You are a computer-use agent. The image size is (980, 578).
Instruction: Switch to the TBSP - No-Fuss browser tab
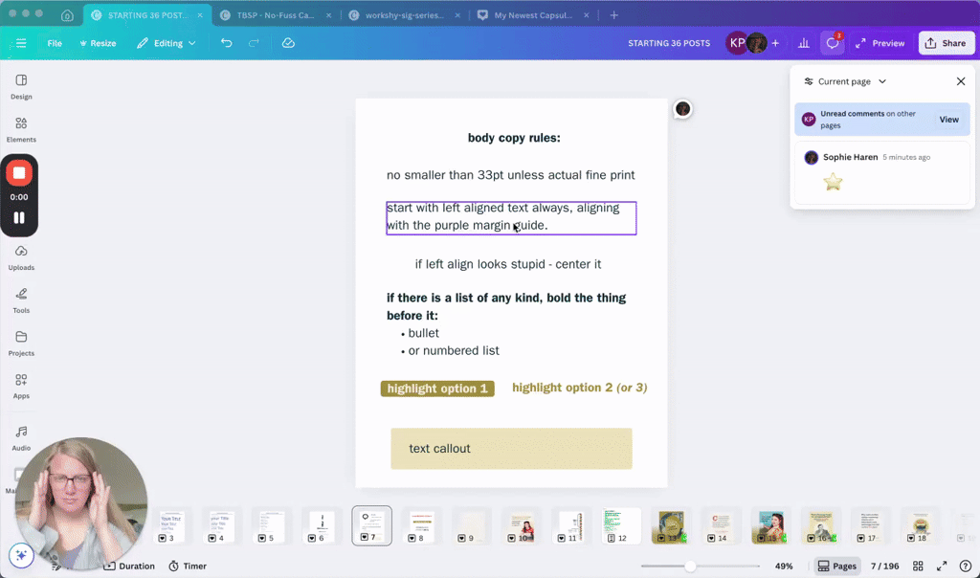click(274, 15)
